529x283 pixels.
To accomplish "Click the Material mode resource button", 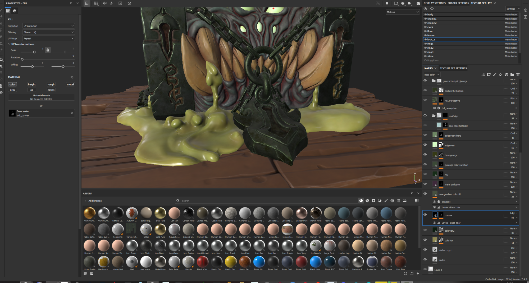I will pos(41,97).
